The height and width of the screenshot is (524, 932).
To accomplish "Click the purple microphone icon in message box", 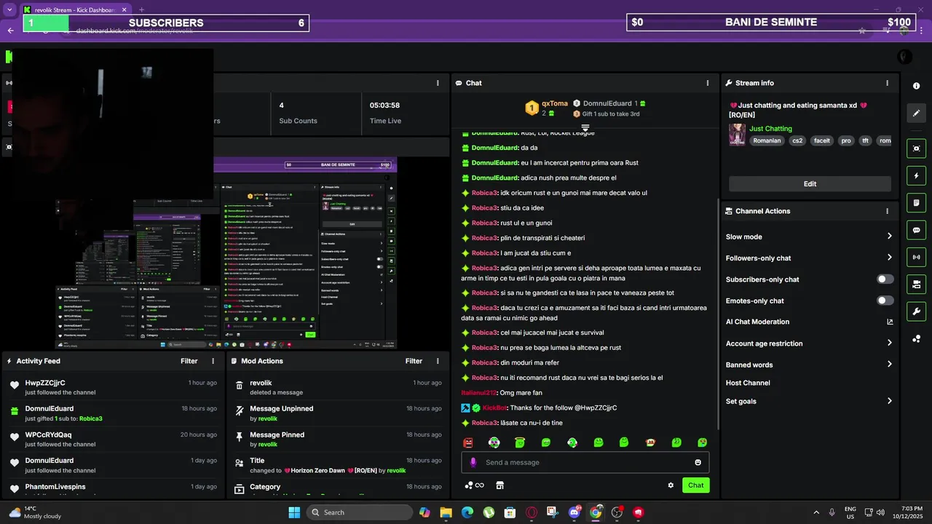I will click(473, 462).
